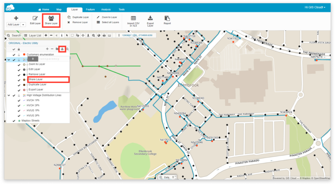The image size is (335, 185).
Task: Click the geolocation marker tool
Action: (88, 35)
